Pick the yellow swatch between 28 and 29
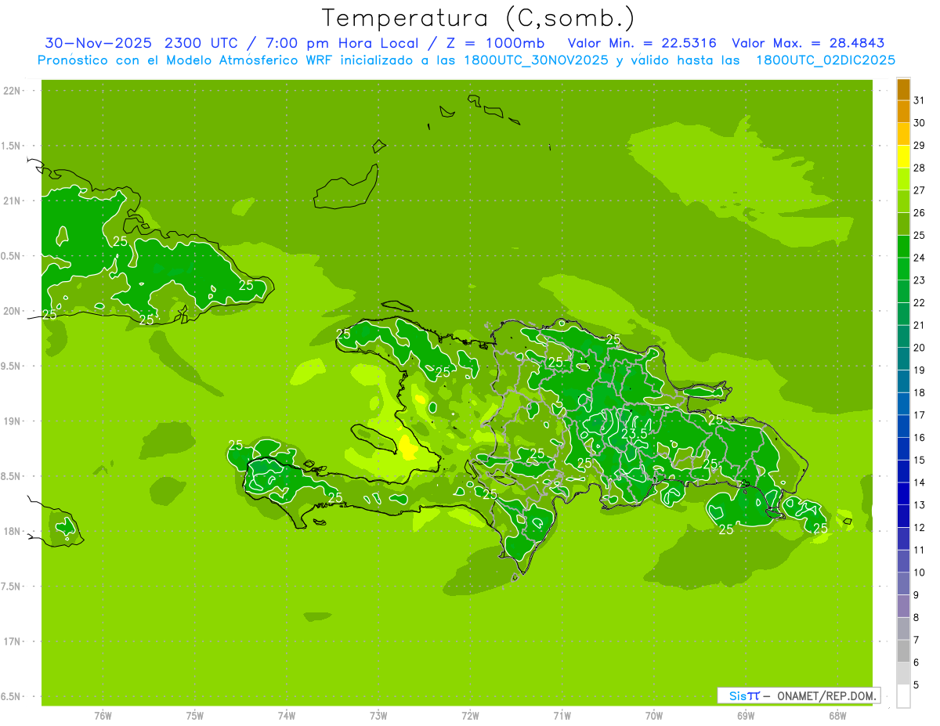This screenshot has height=726, width=940. click(x=903, y=157)
